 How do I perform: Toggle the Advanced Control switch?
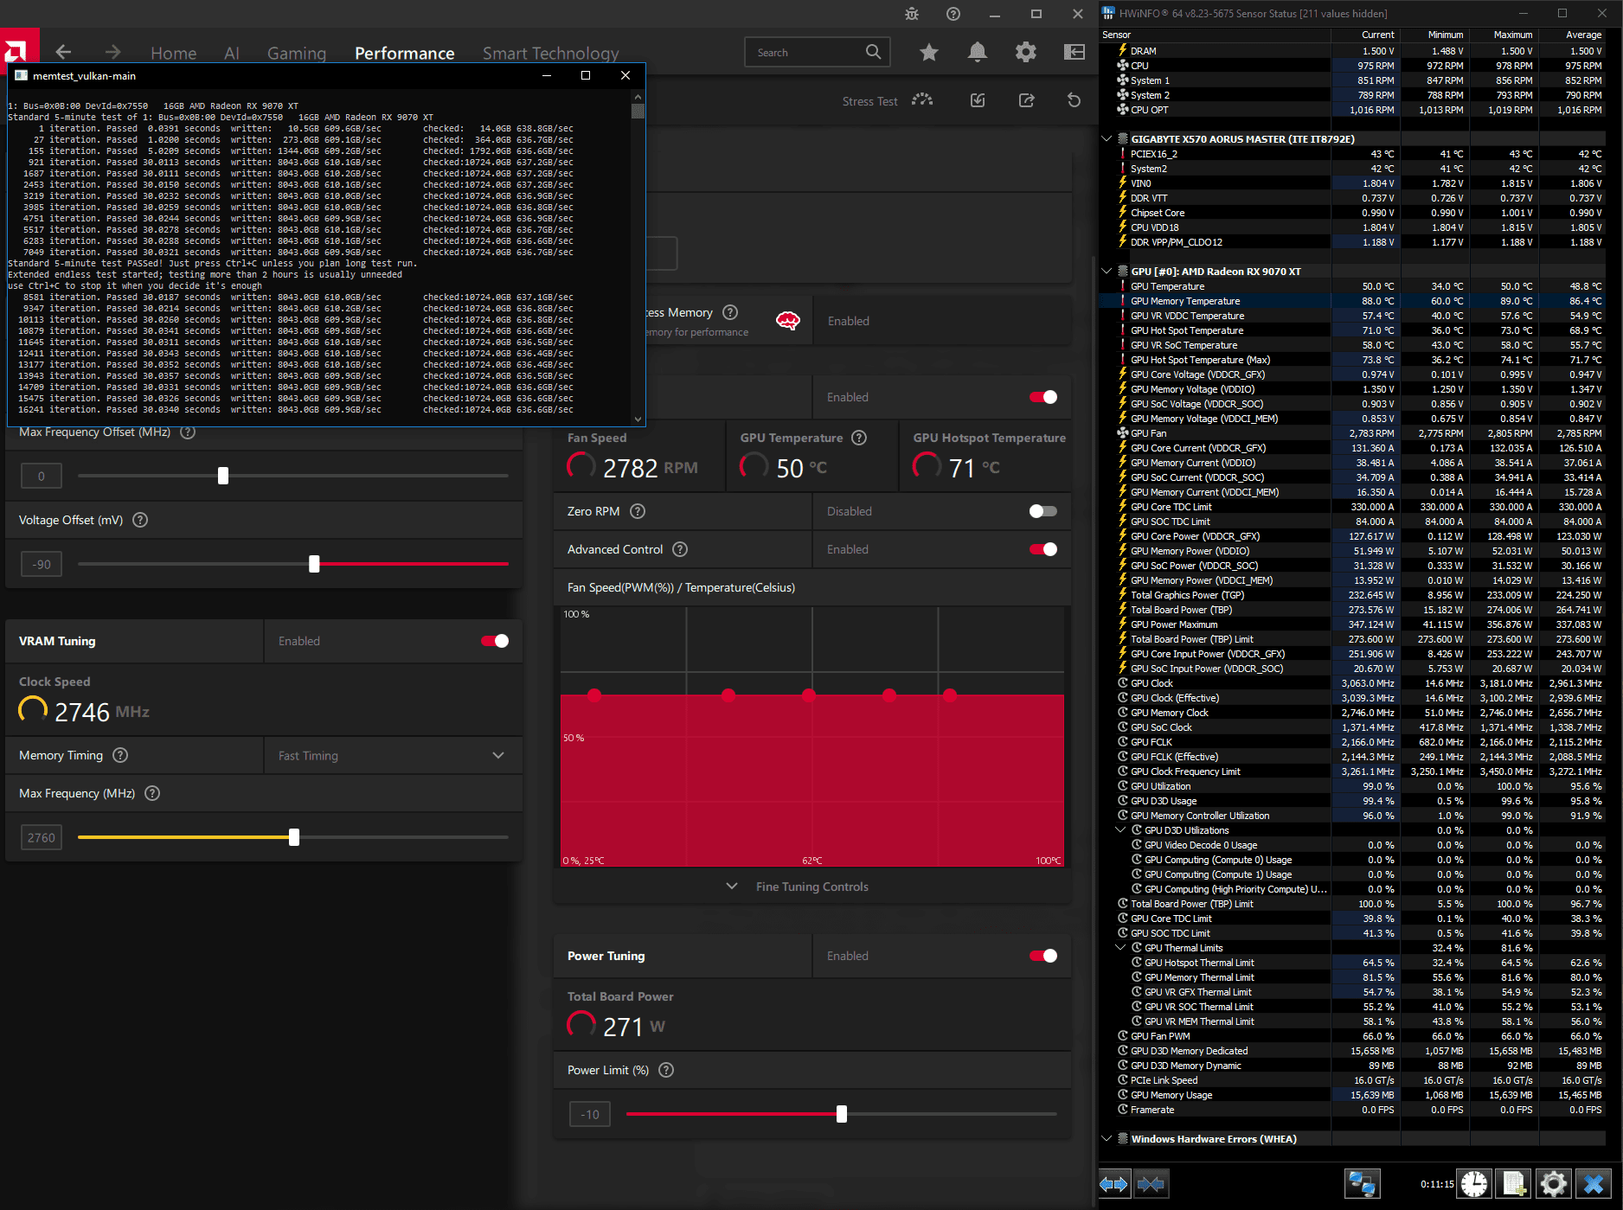pyautogui.click(x=1043, y=549)
